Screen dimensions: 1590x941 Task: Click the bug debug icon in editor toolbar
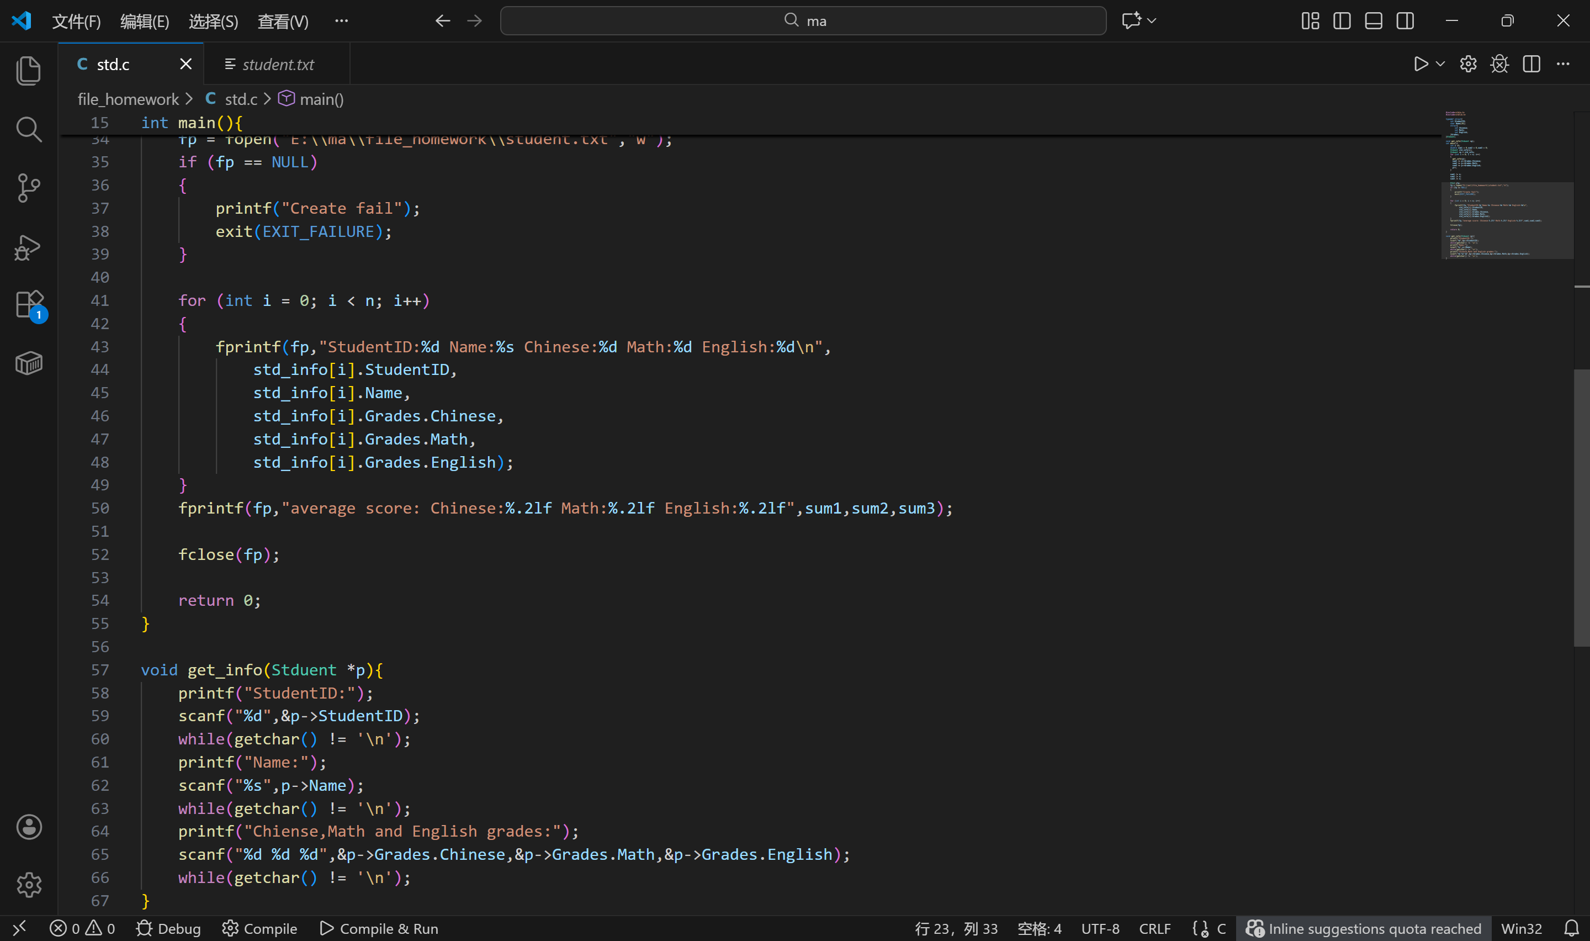pos(1499,64)
